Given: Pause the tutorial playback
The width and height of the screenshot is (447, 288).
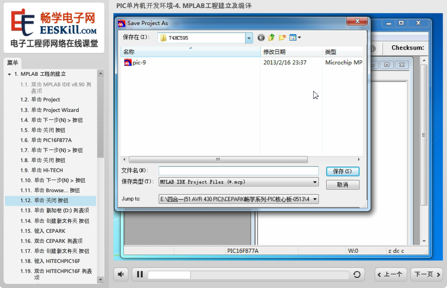Looking at the screenshot, I should tap(140, 274).
